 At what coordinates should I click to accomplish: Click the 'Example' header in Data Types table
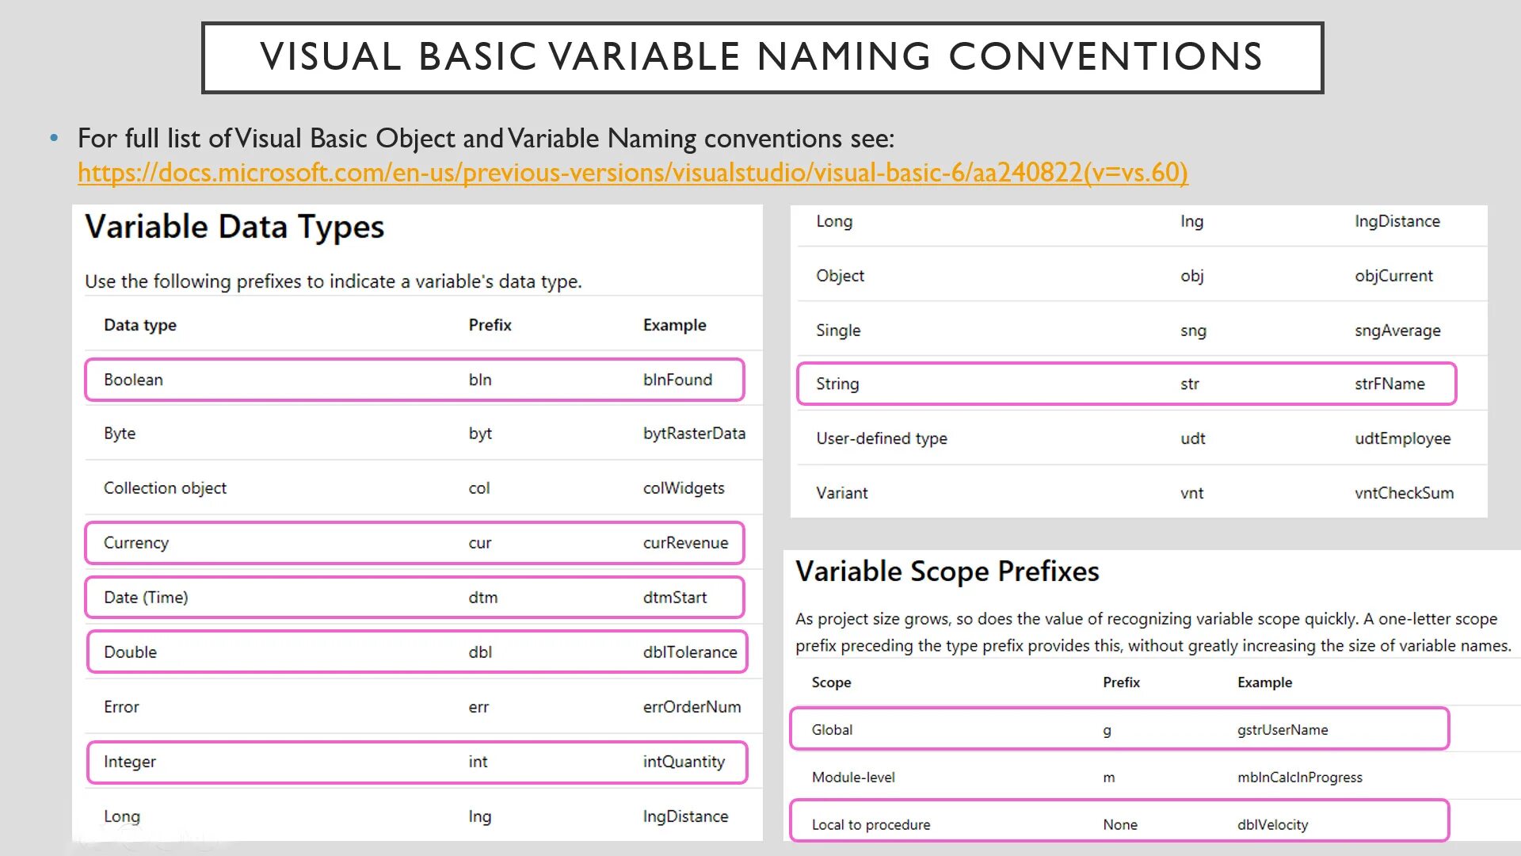point(674,325)
